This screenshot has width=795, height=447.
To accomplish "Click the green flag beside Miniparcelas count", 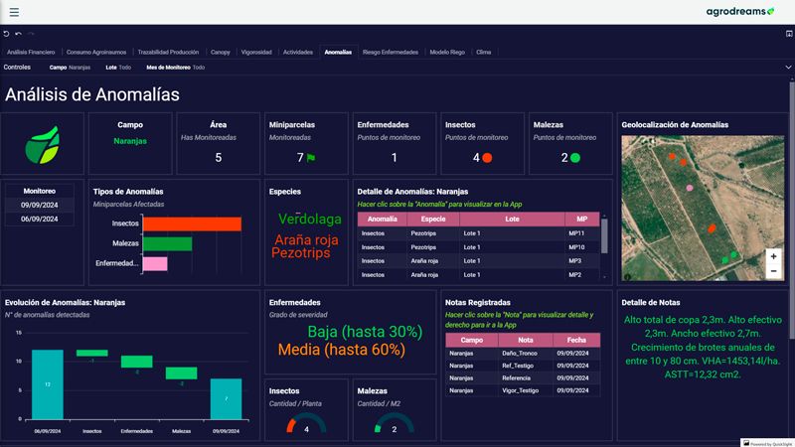I will click(x=311, y=157).
